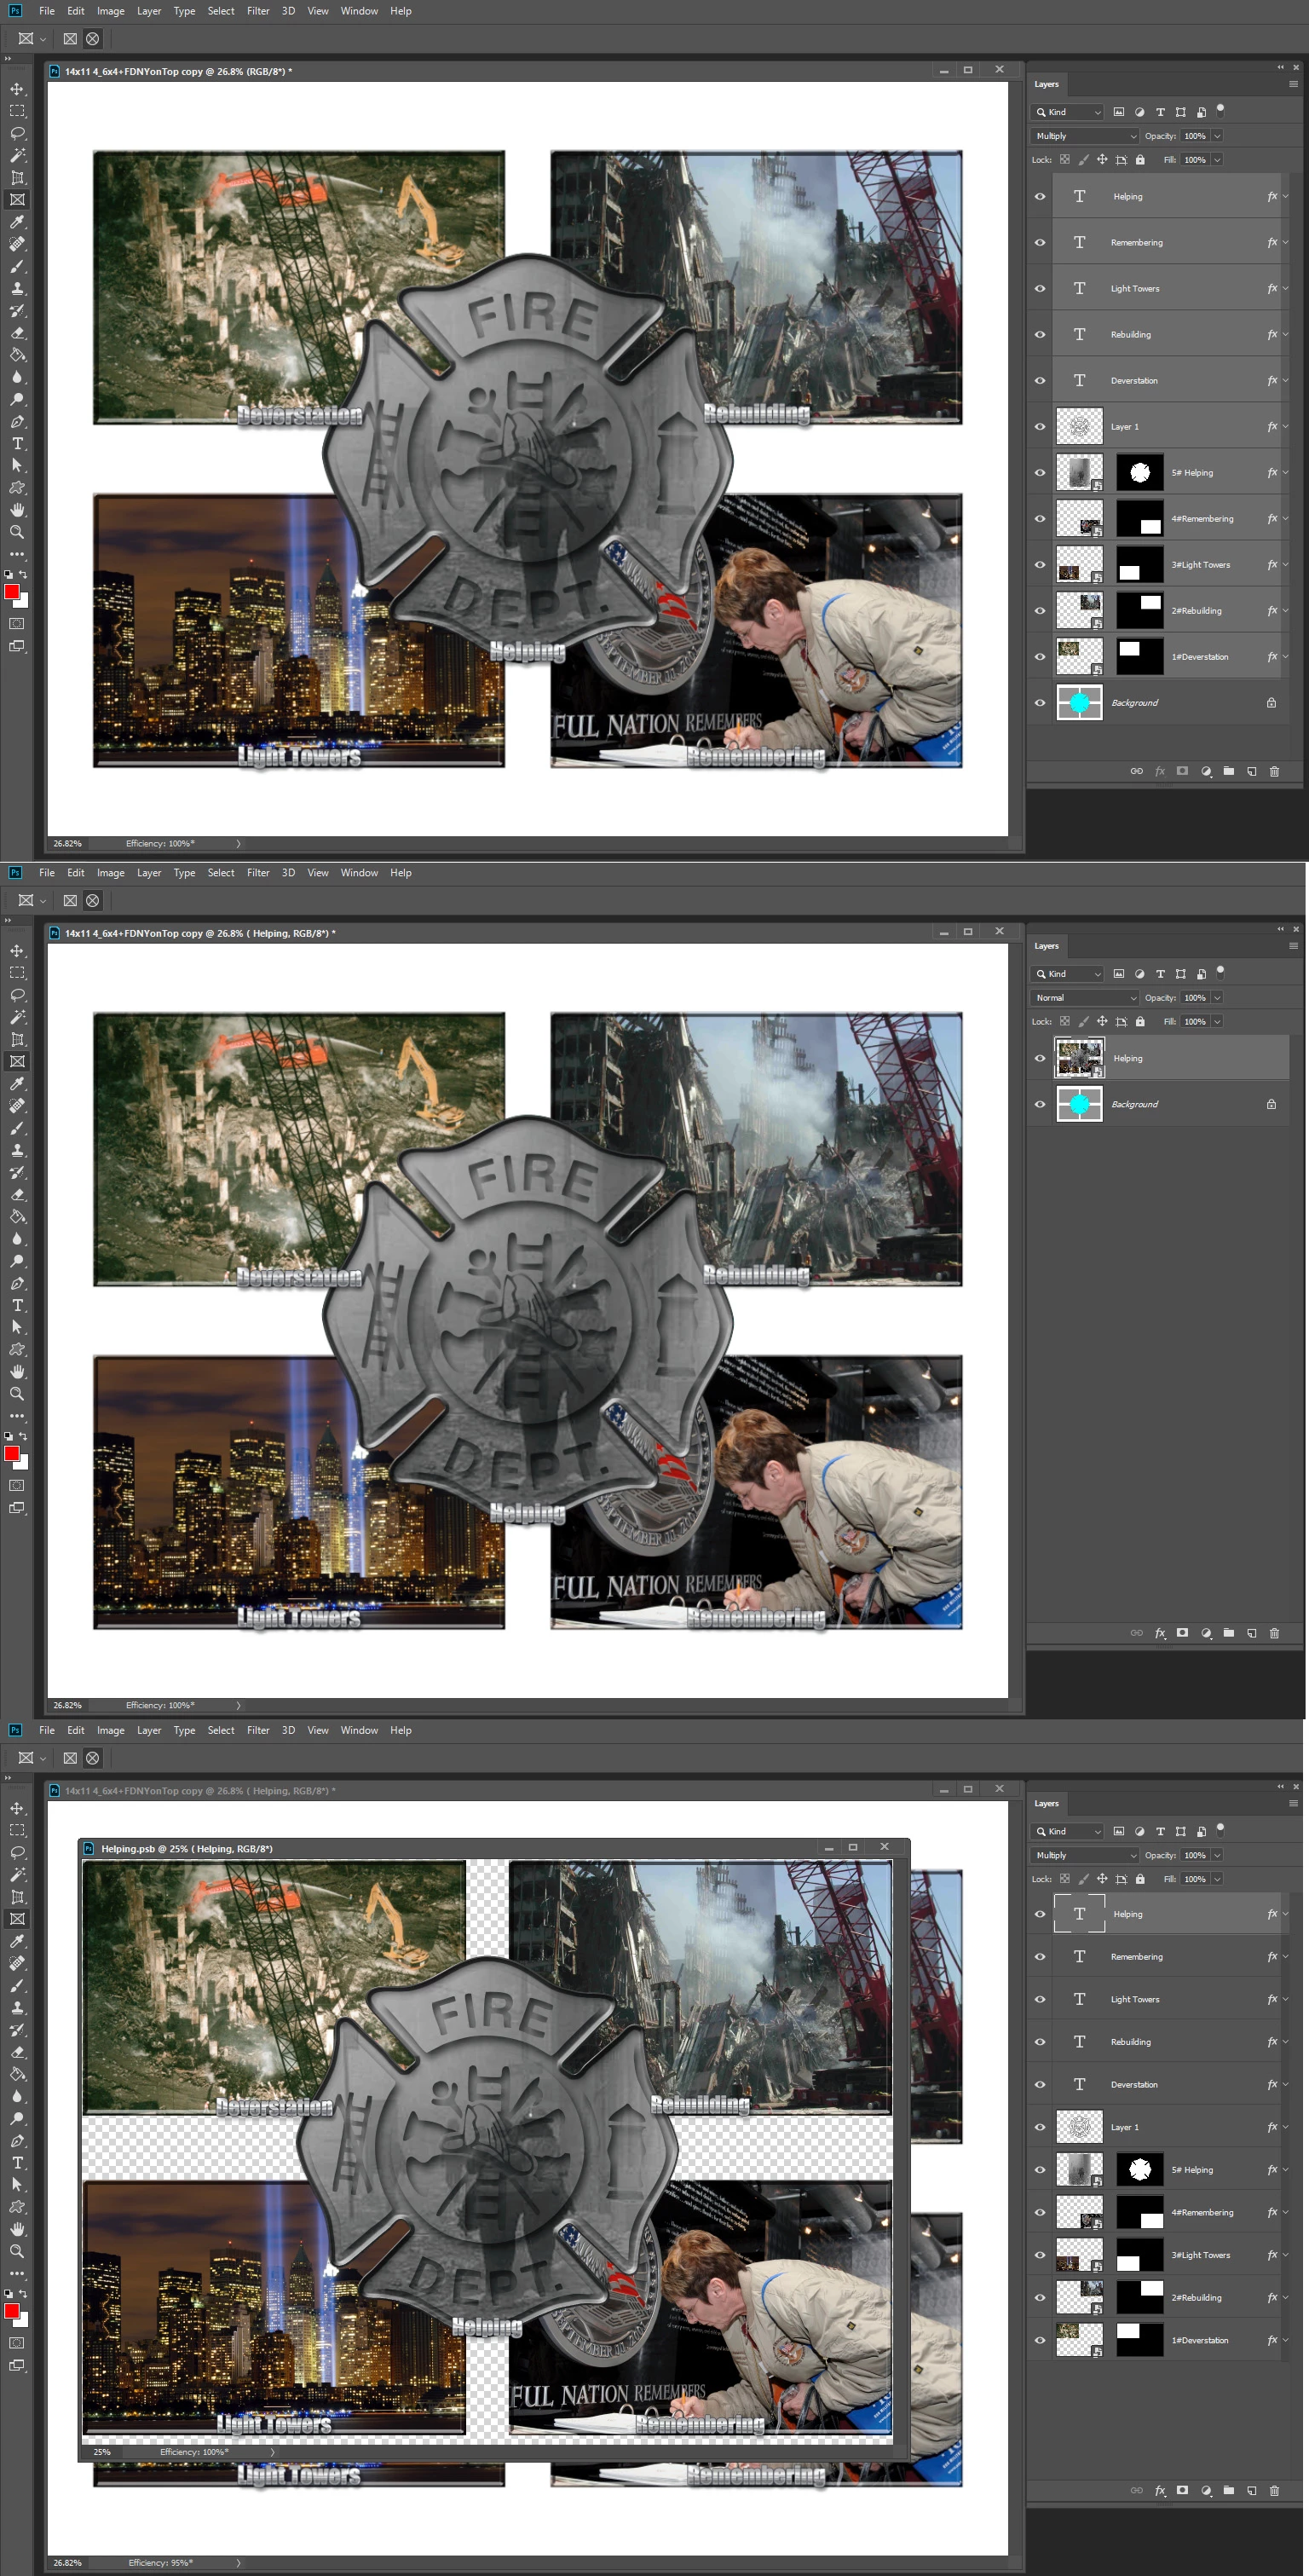Image resolution: width=1309 pixels, height=2576 pixels.
Task: Hide 1#Deverstation layer in bottom Layers panel
Action: coord(1040,2340)
